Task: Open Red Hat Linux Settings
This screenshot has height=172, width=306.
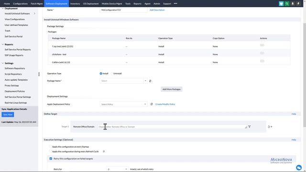Action: point(16,103)
